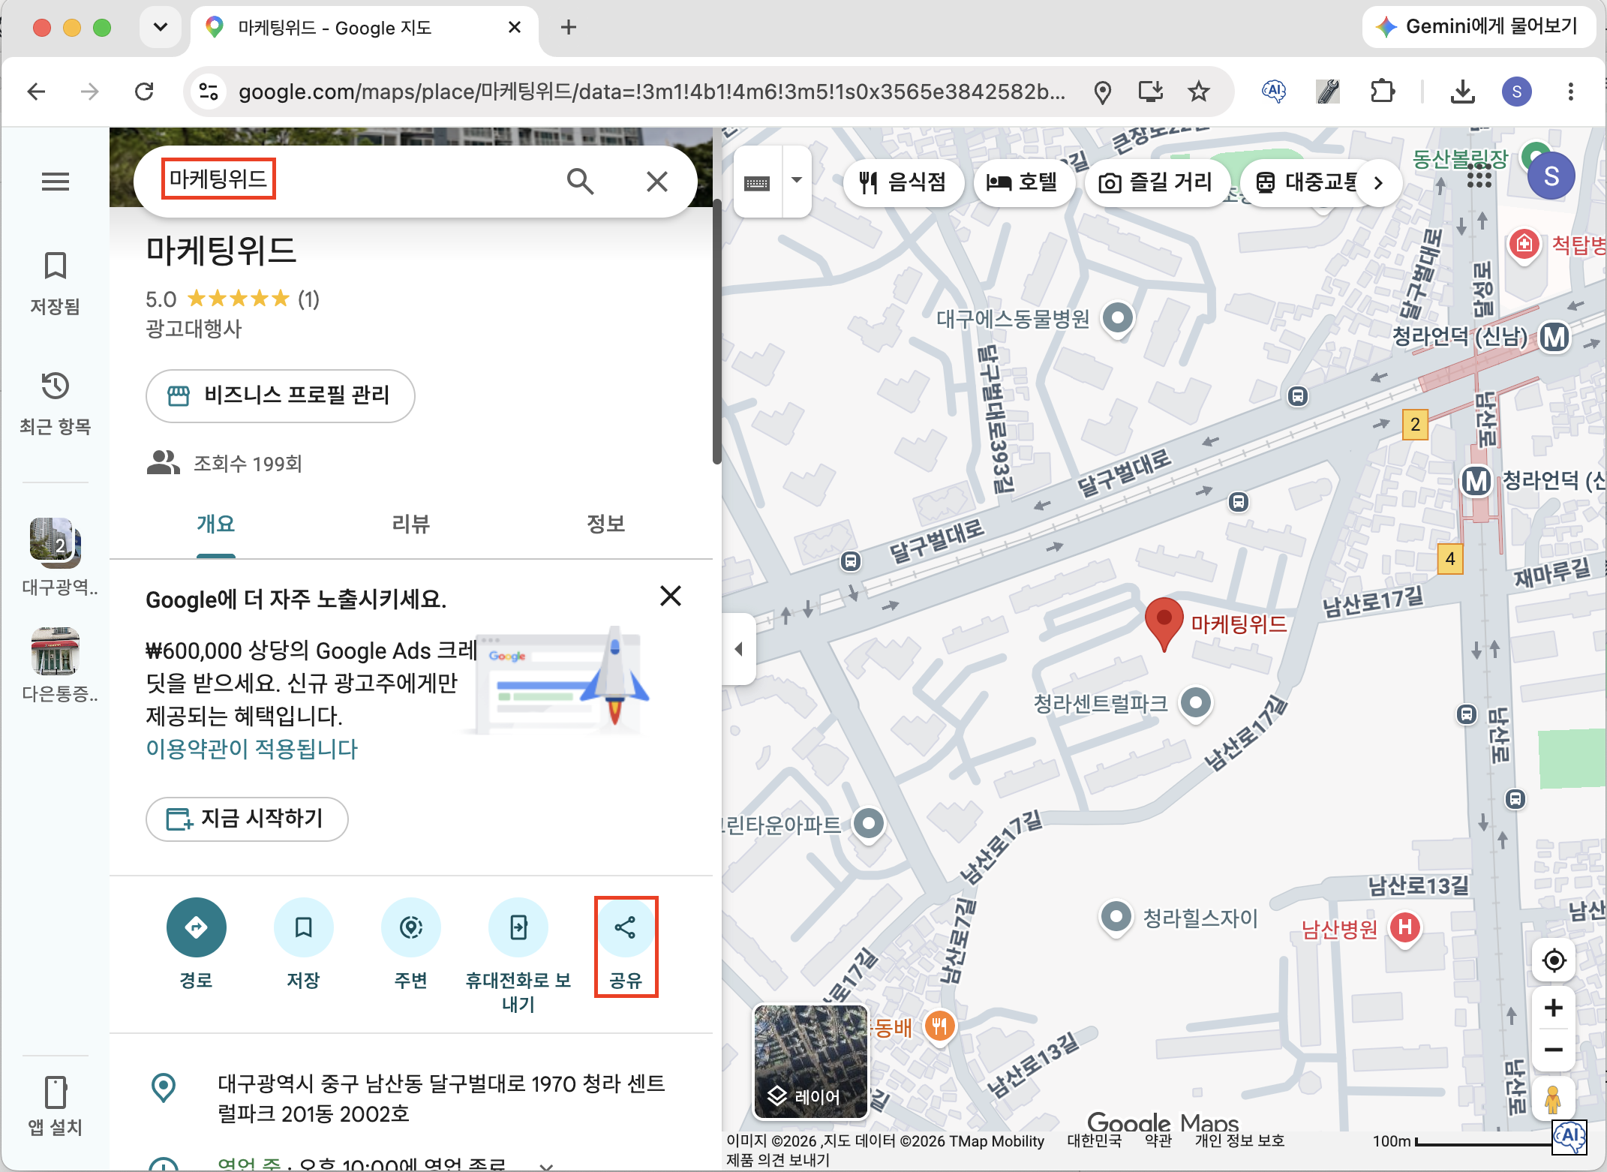Viewport: 1607px width, 1172px height.
Task: Zoom out the map with minus
Action: coord(1554,1050)
